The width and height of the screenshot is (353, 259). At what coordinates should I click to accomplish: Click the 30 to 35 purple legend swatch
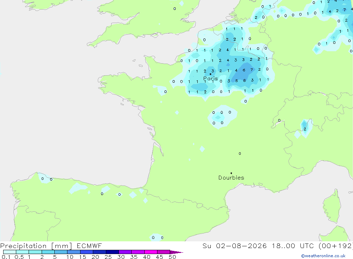pos(125,252)
